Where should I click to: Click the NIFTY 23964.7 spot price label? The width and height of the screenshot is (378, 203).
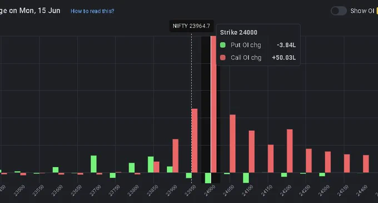point(191,26)
